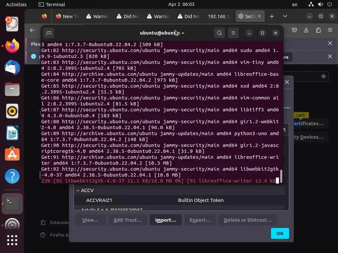Close the certificate manager dialog with X
This screenshot has height=253, width=338.
click(x=287, y=82)
